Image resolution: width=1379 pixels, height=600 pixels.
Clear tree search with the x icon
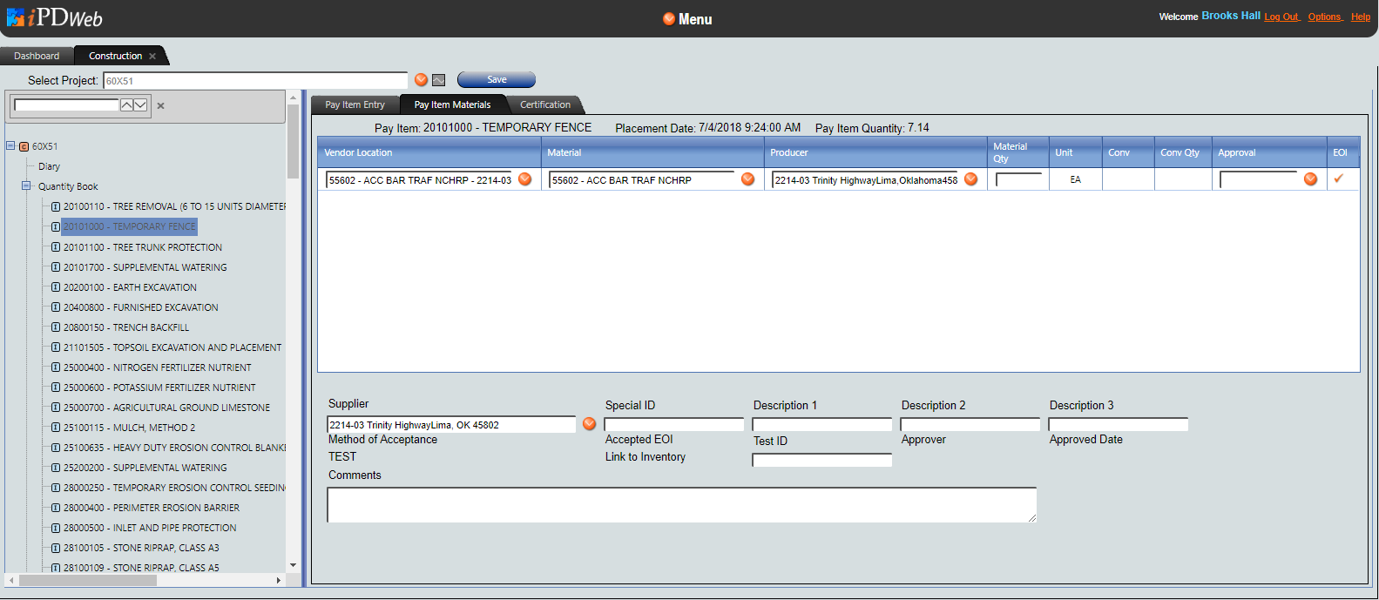(x=160, y=106)
